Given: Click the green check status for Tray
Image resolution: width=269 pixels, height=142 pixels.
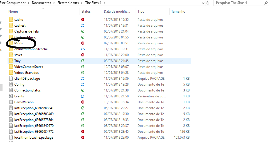Looking at the screenshot, I should click(83, 61).
